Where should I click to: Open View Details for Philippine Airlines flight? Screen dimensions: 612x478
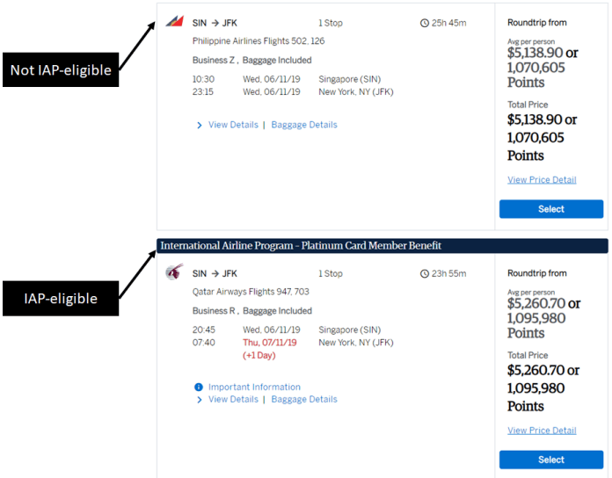point(233,125)
